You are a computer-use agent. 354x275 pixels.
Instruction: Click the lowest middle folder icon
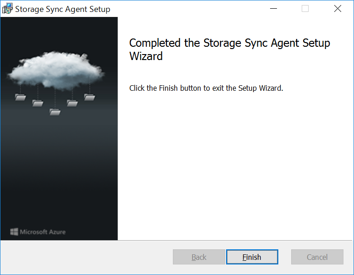[55, 111]
